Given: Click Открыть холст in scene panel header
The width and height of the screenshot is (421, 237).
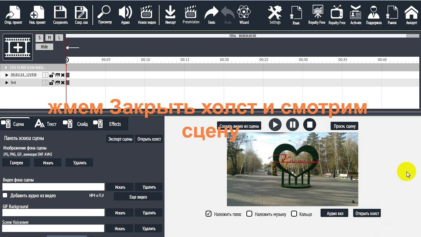Looking at the screenshot, I should [x=149, y=139].
